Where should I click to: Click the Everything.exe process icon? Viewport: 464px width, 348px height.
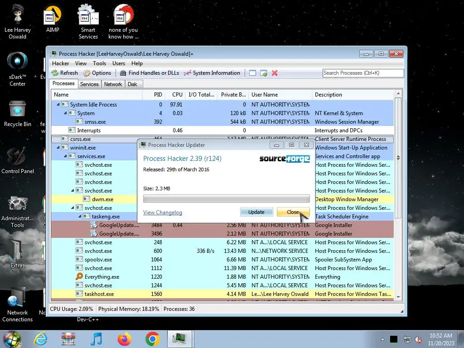(79, 276)
